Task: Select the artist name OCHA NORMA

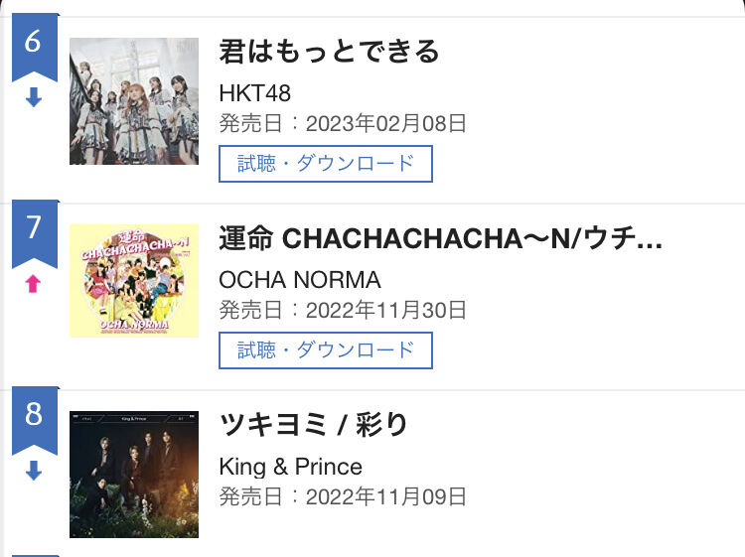Action: 300,280
